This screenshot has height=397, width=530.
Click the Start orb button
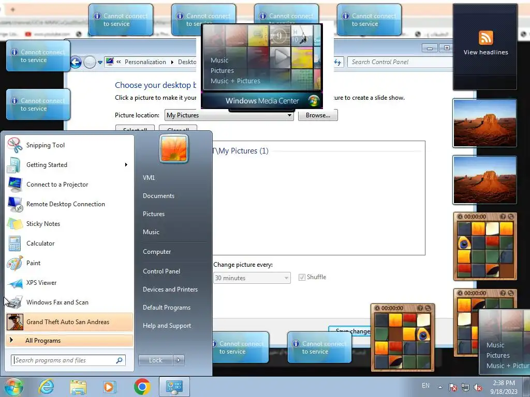pyautogui.click(x=14, y=387)
